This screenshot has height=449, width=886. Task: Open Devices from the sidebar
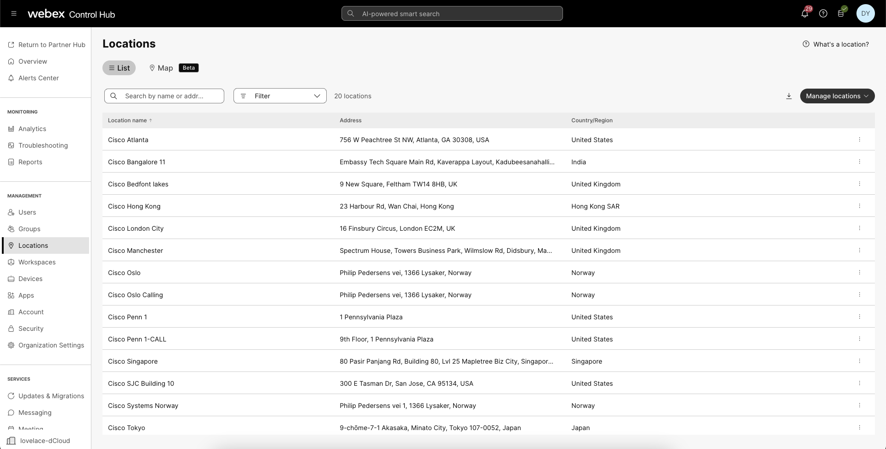[x=30, y=279]
